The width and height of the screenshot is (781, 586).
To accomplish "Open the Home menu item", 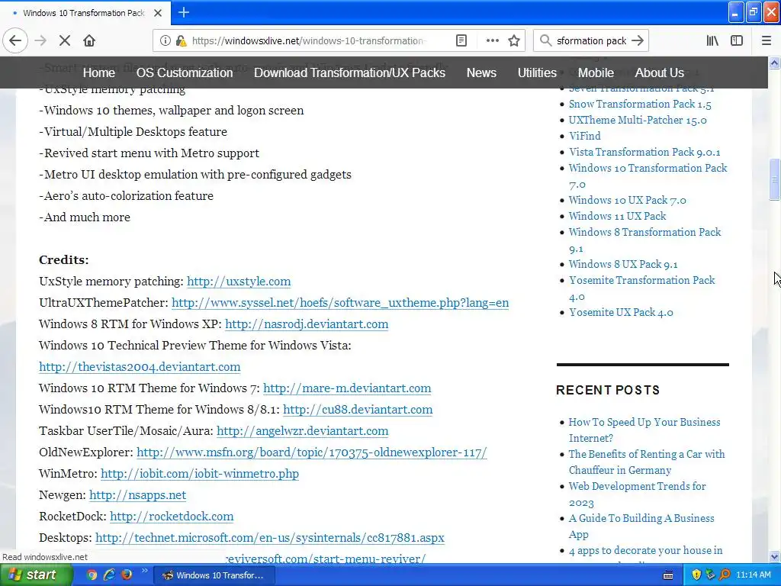I will click(98, 72).
